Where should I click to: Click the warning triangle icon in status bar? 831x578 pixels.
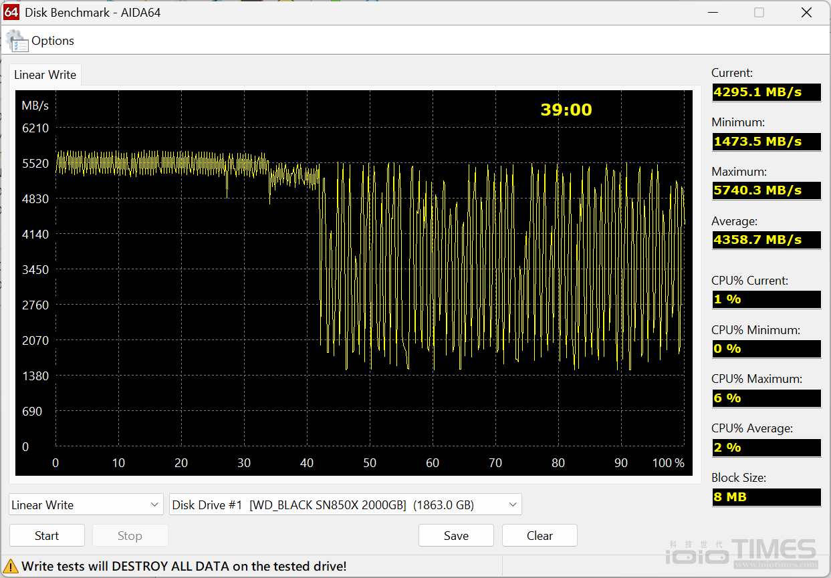pos(11,567)
